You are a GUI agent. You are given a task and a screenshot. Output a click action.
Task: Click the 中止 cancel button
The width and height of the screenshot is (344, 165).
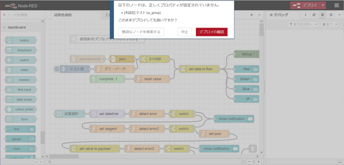click(184, 32)
